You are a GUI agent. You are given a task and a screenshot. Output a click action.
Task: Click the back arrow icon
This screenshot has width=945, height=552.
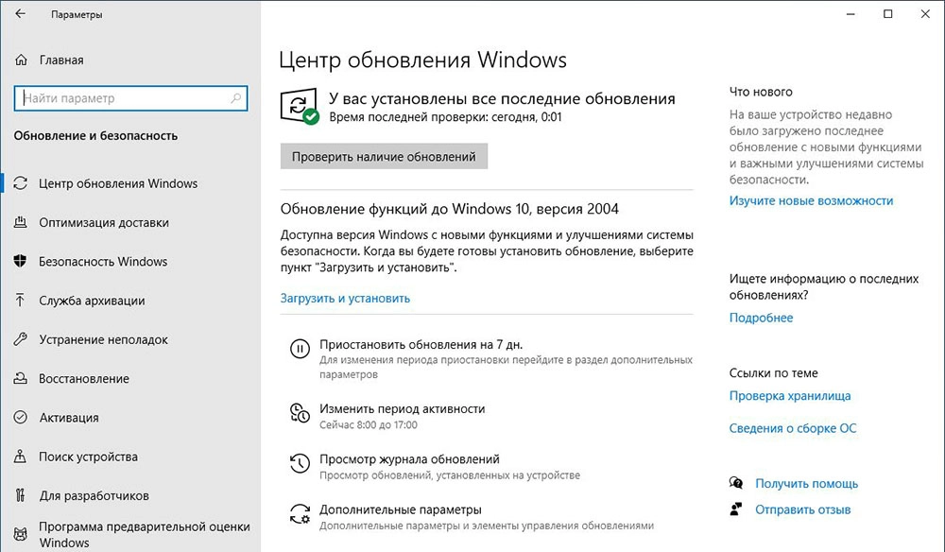20,14
